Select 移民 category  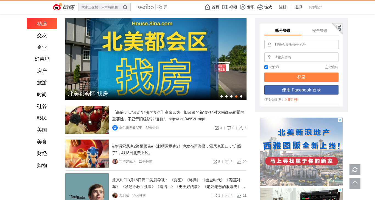pyautogui.click(x=42, y=118)
